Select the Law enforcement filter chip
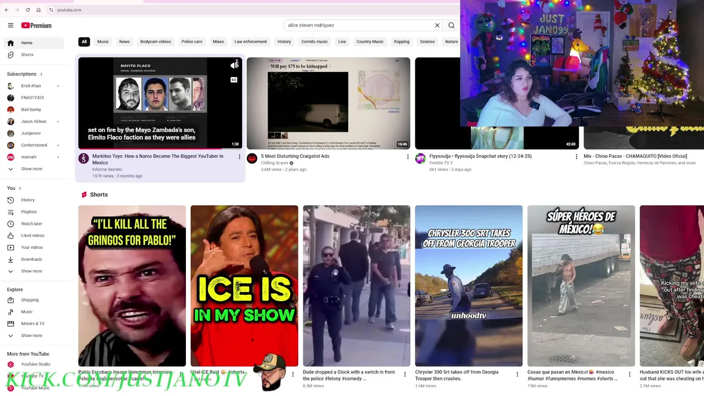Screen dimensions: 704x396 (250, 42)
